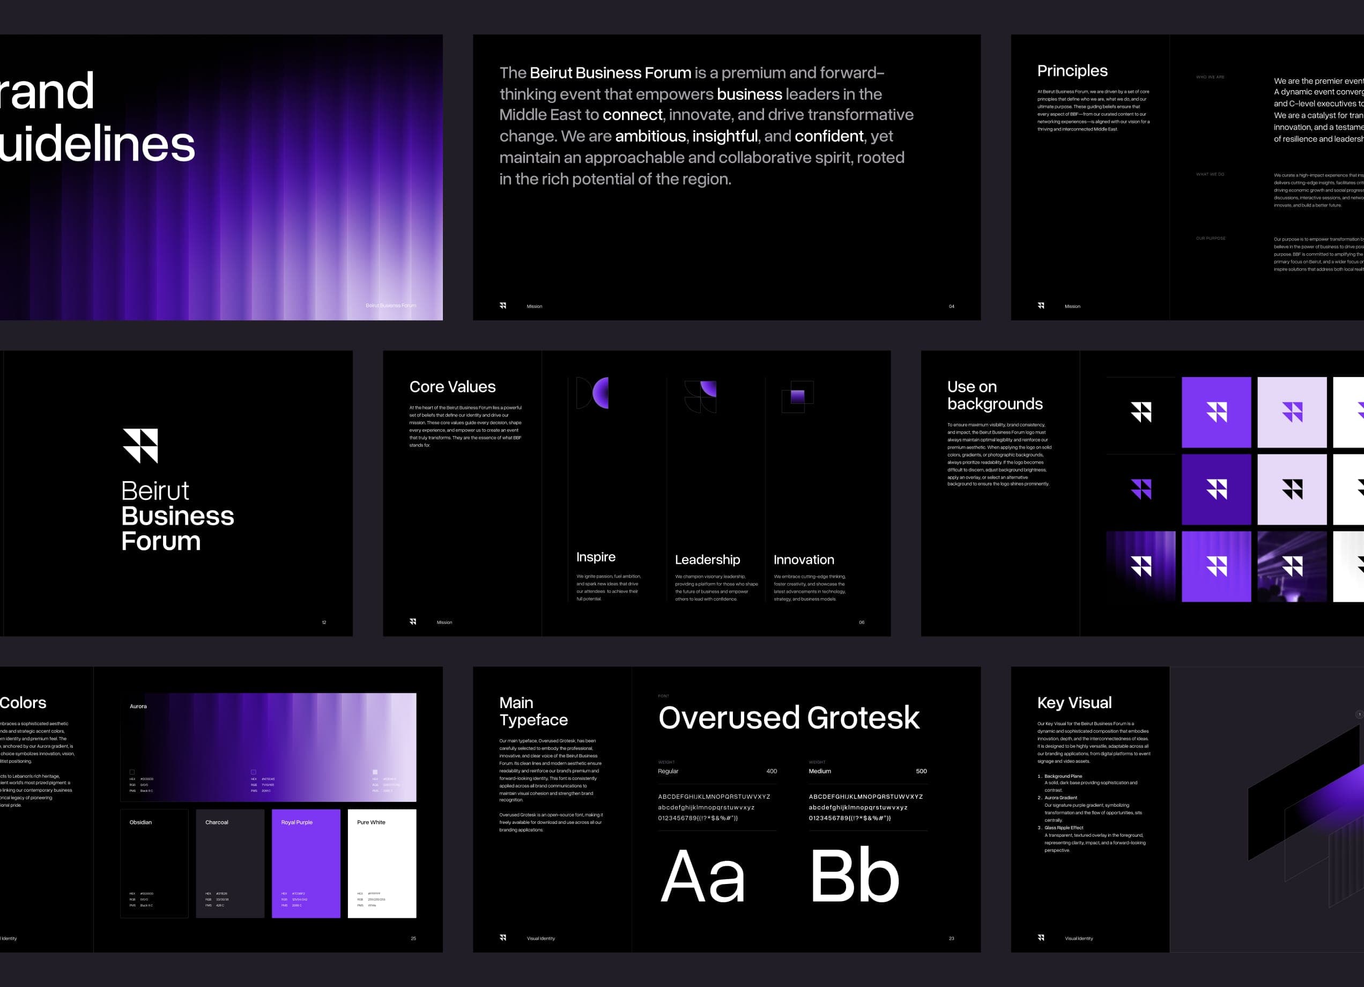Click the small logo in Main Typeface footer
This screenshot has width=1364, height=987.
click(503, 938)
